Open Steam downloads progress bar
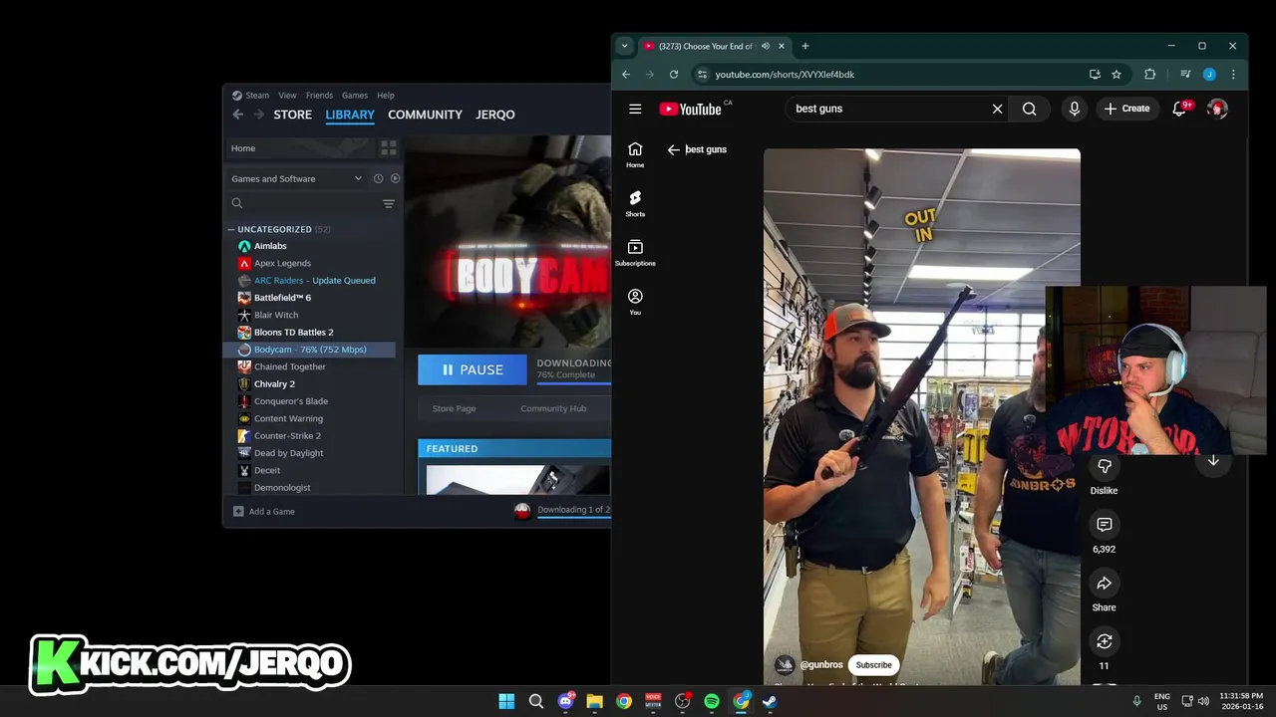This screenshot has width=1276, height=717. click(x=573, y=512)
